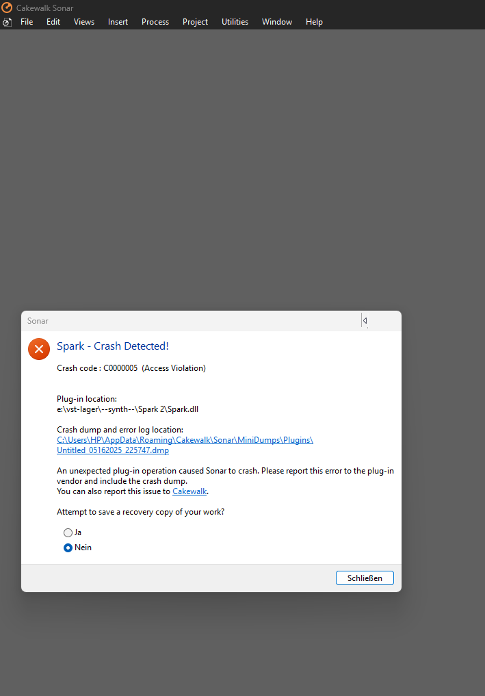Select the Ja radio button
The image size is (485, 696).
click(68, 532)
